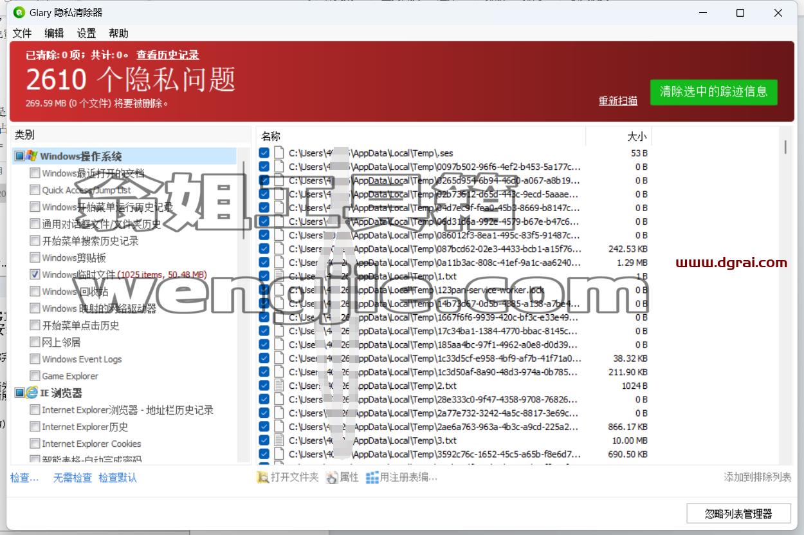
Task: Click the file icon of 0a11b3ac-808c row
Action: pyautogui.click(x=279, y=263)
